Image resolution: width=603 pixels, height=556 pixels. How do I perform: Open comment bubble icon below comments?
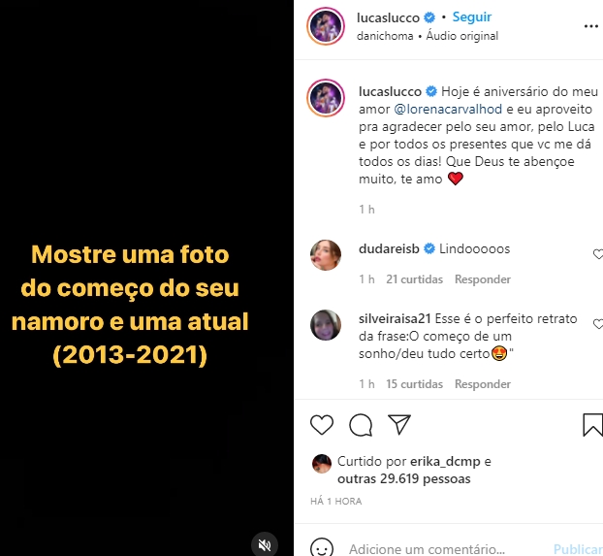(361, 425)
